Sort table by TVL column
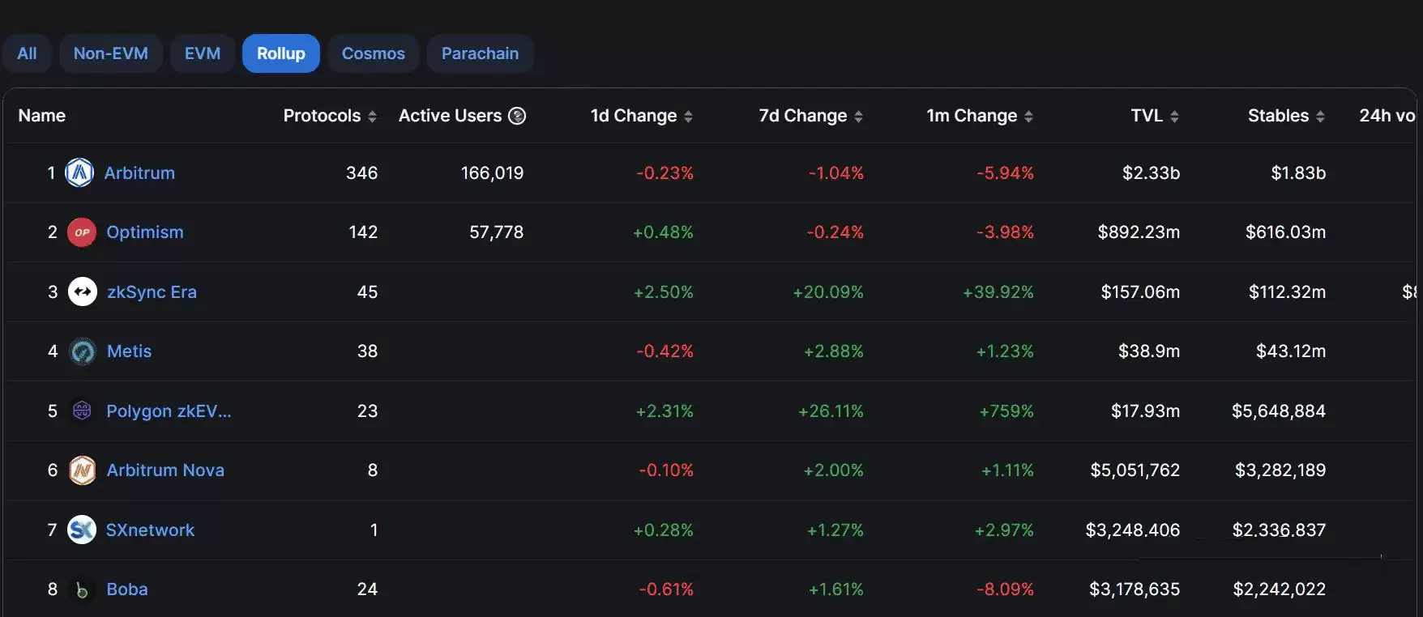Viewport: 1423px width, 617px height. 1174,117
